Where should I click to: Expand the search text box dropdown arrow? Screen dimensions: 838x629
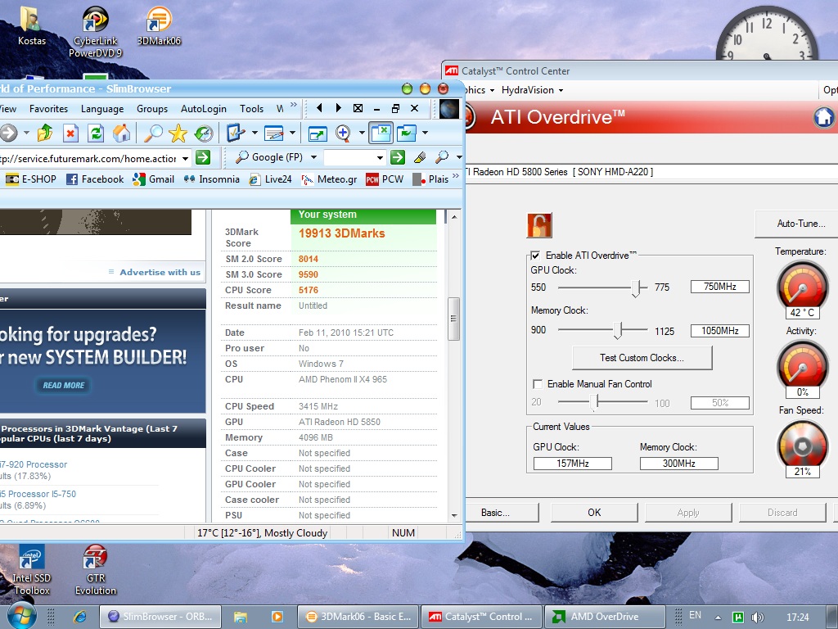point(380,158)
